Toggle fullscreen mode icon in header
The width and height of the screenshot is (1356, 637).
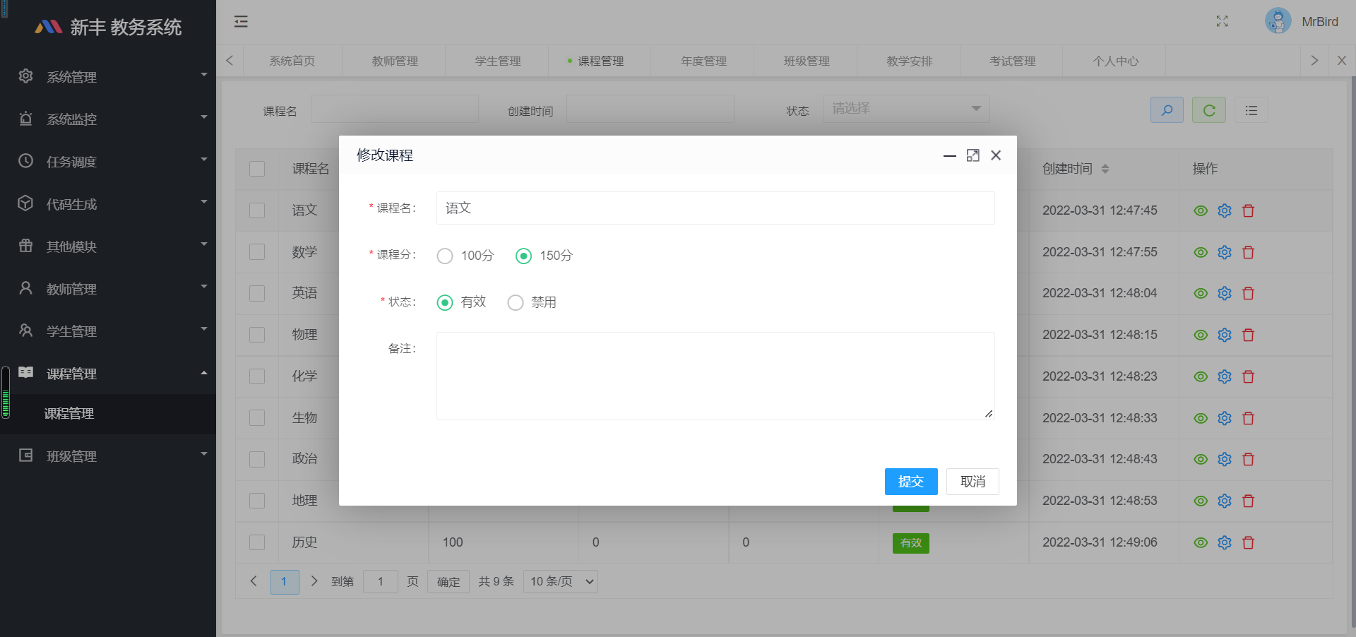[1222, 22]
